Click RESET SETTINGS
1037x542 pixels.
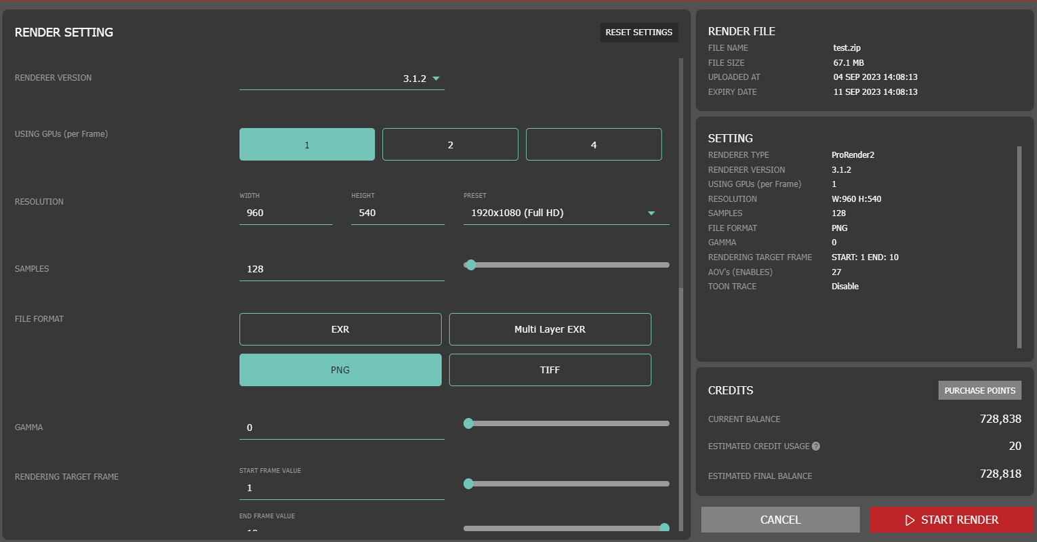638,32
